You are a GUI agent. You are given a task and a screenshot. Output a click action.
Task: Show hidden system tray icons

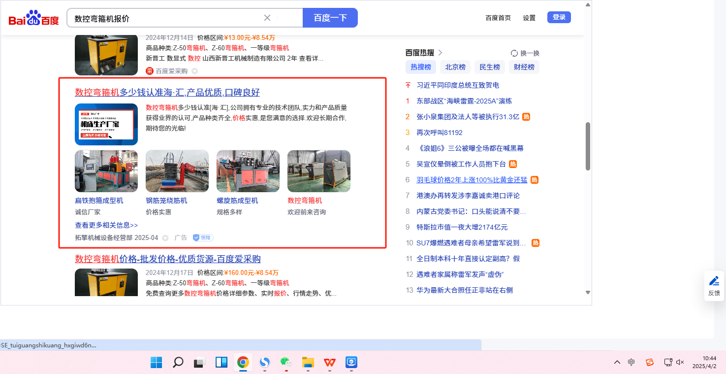pos(617,362)
